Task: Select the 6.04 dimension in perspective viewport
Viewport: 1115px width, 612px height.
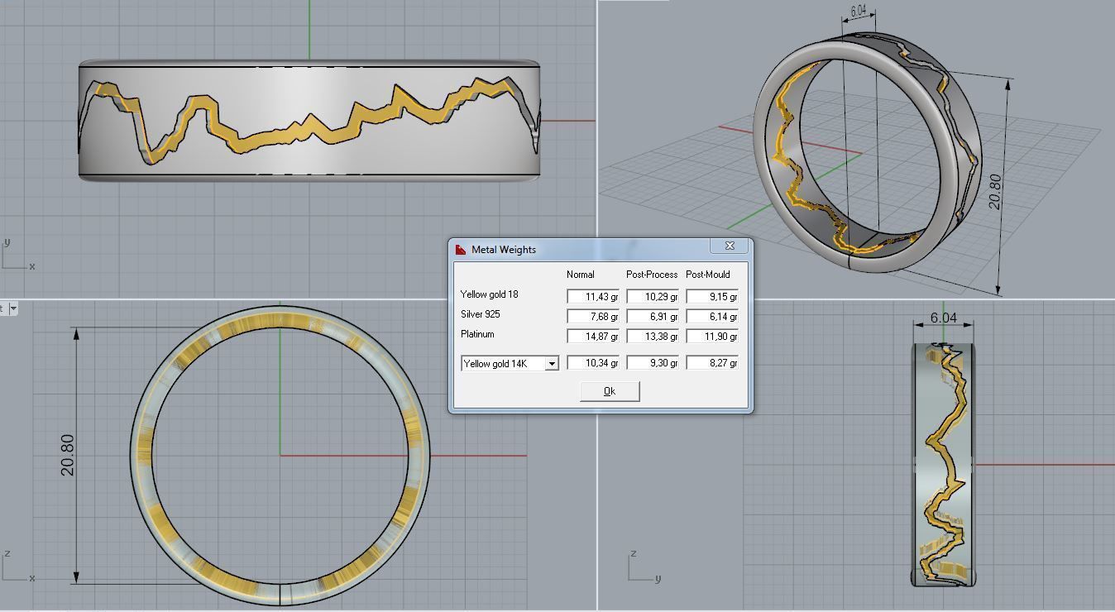Action: (x=858, y=12)
